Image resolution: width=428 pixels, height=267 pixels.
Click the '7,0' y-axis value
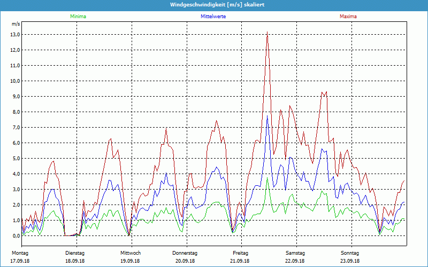16,128
